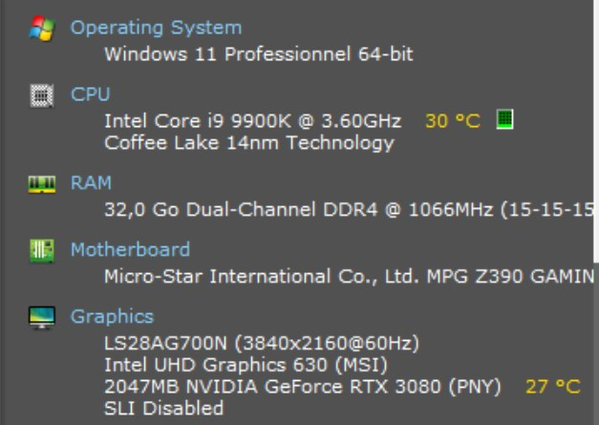Select the LS28AG700N monitor line

point(262,343)
